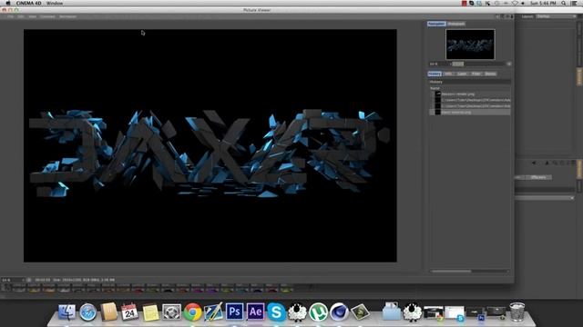Open the File menu in Picture Viewer

click(10, 16)
